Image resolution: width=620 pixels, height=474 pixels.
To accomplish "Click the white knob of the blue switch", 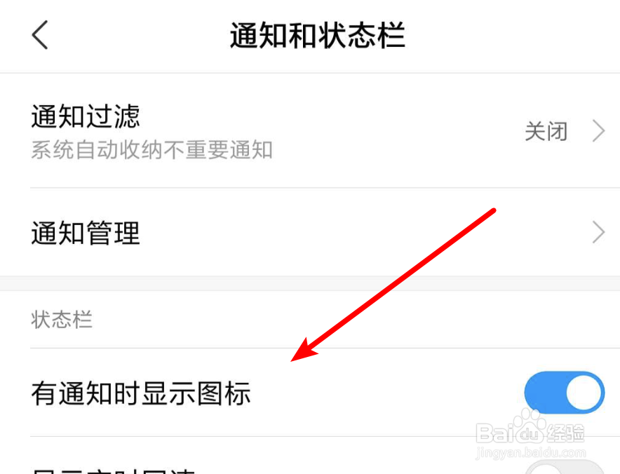I will click(584, 393).
